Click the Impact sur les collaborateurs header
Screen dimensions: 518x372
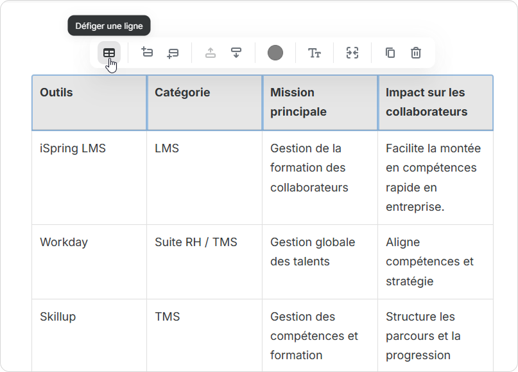[x=435, y=103]
